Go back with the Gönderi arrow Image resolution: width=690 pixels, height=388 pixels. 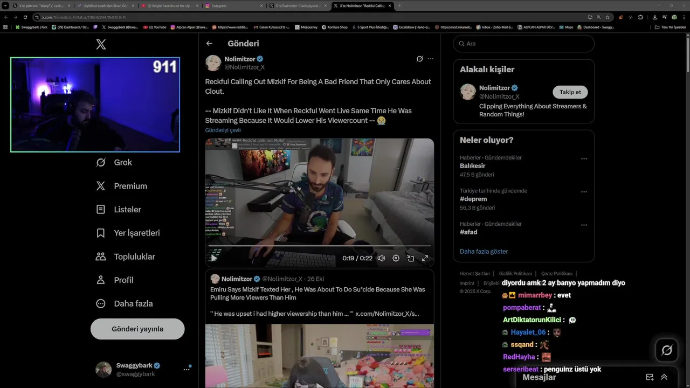tap(209, 44)
